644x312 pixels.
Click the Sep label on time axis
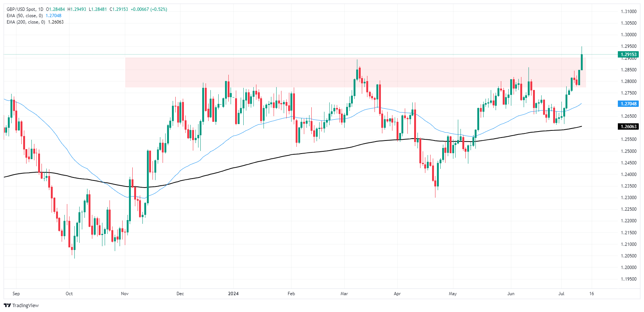coord(16,294)
